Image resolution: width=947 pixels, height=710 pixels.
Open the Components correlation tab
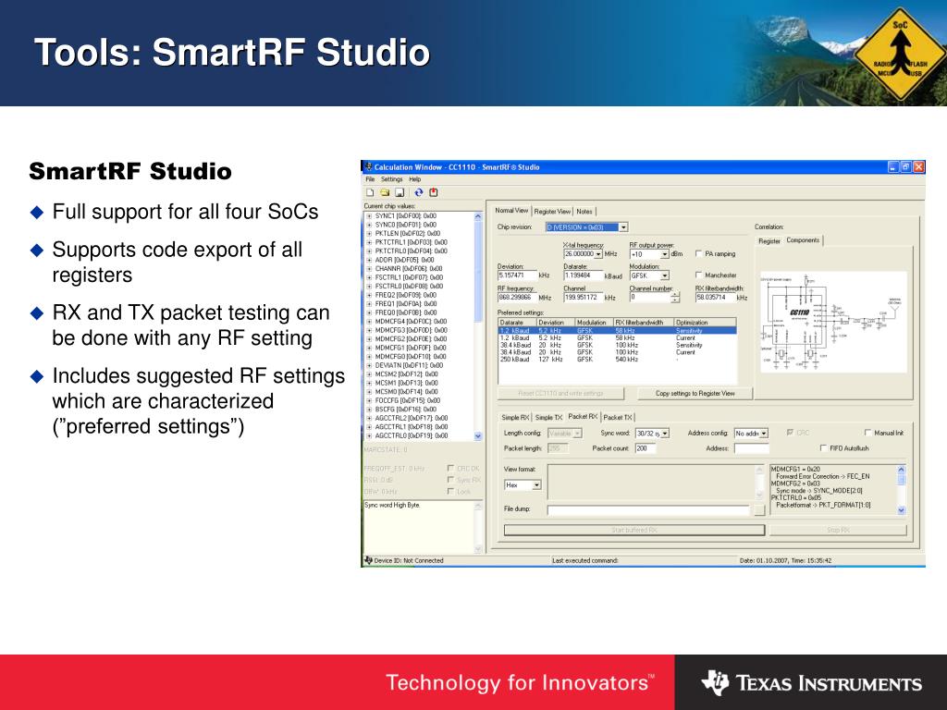(x=803, y=240)
